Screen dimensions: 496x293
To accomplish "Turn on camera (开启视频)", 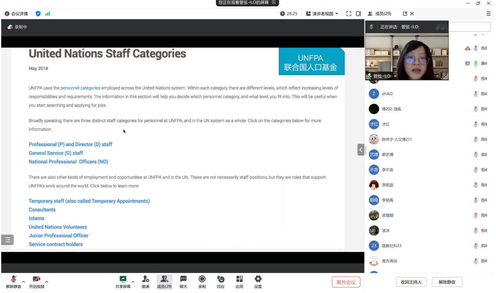I will pos(36,281).
